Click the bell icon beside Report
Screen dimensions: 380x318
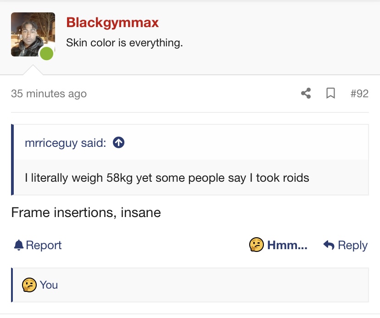(19, 245)
